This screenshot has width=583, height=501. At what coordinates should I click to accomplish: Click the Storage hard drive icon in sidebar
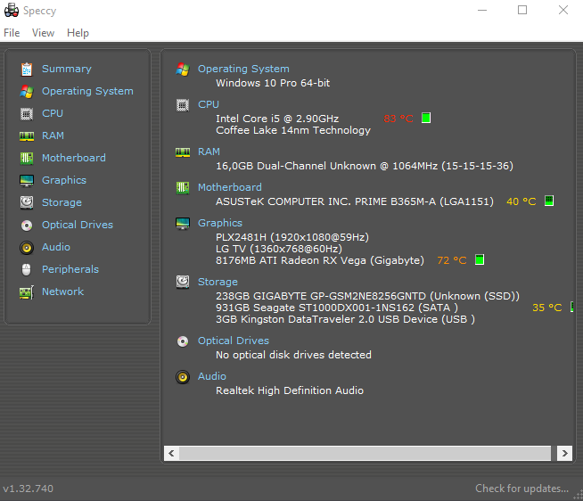click(x=27, y=202)
